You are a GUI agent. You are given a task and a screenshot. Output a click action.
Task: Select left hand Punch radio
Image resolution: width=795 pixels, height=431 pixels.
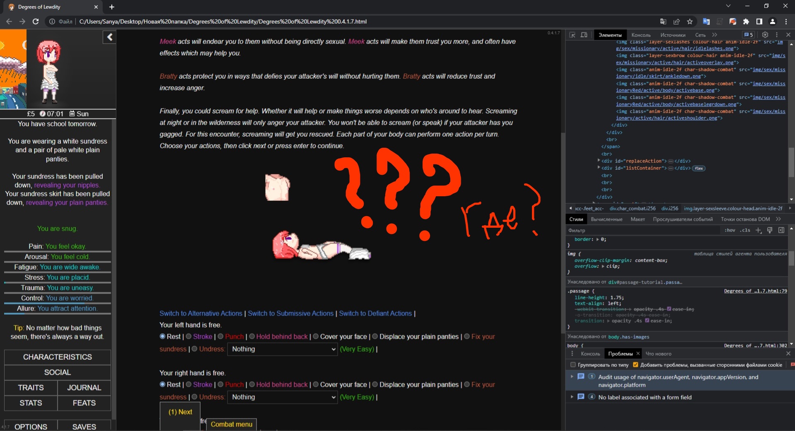(x=220, y=336)
